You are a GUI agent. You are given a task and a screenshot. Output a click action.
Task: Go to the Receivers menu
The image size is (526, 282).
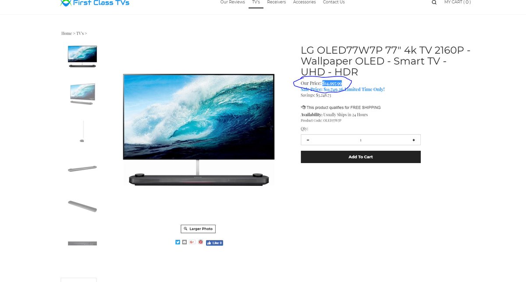277,2
